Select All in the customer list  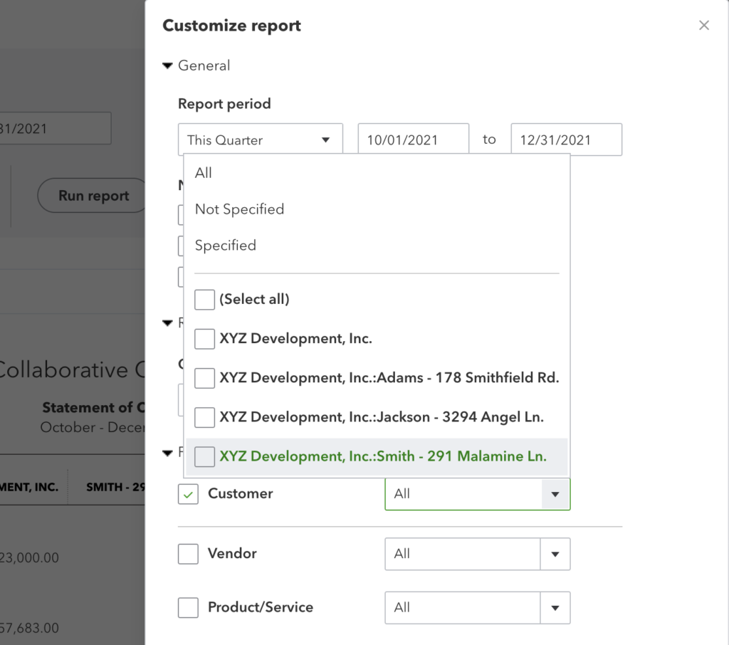coord(204,173)
